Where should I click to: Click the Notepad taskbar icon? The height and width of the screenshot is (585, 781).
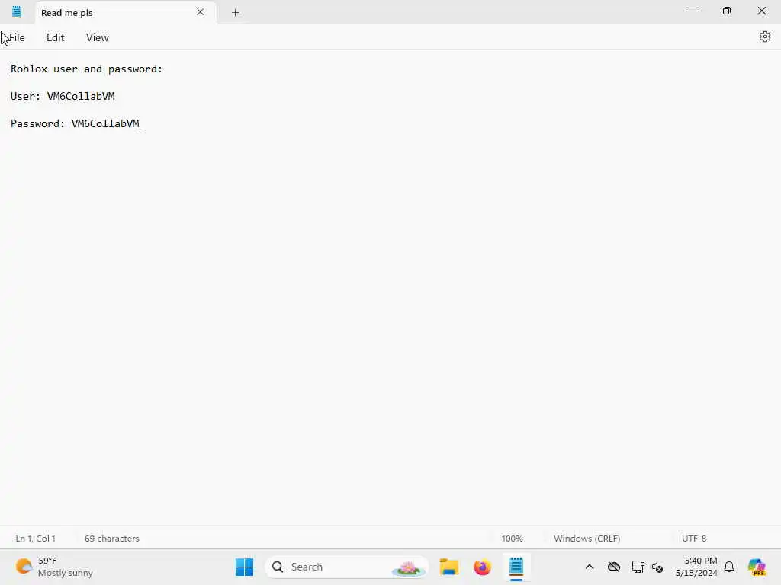pos(516,567)
